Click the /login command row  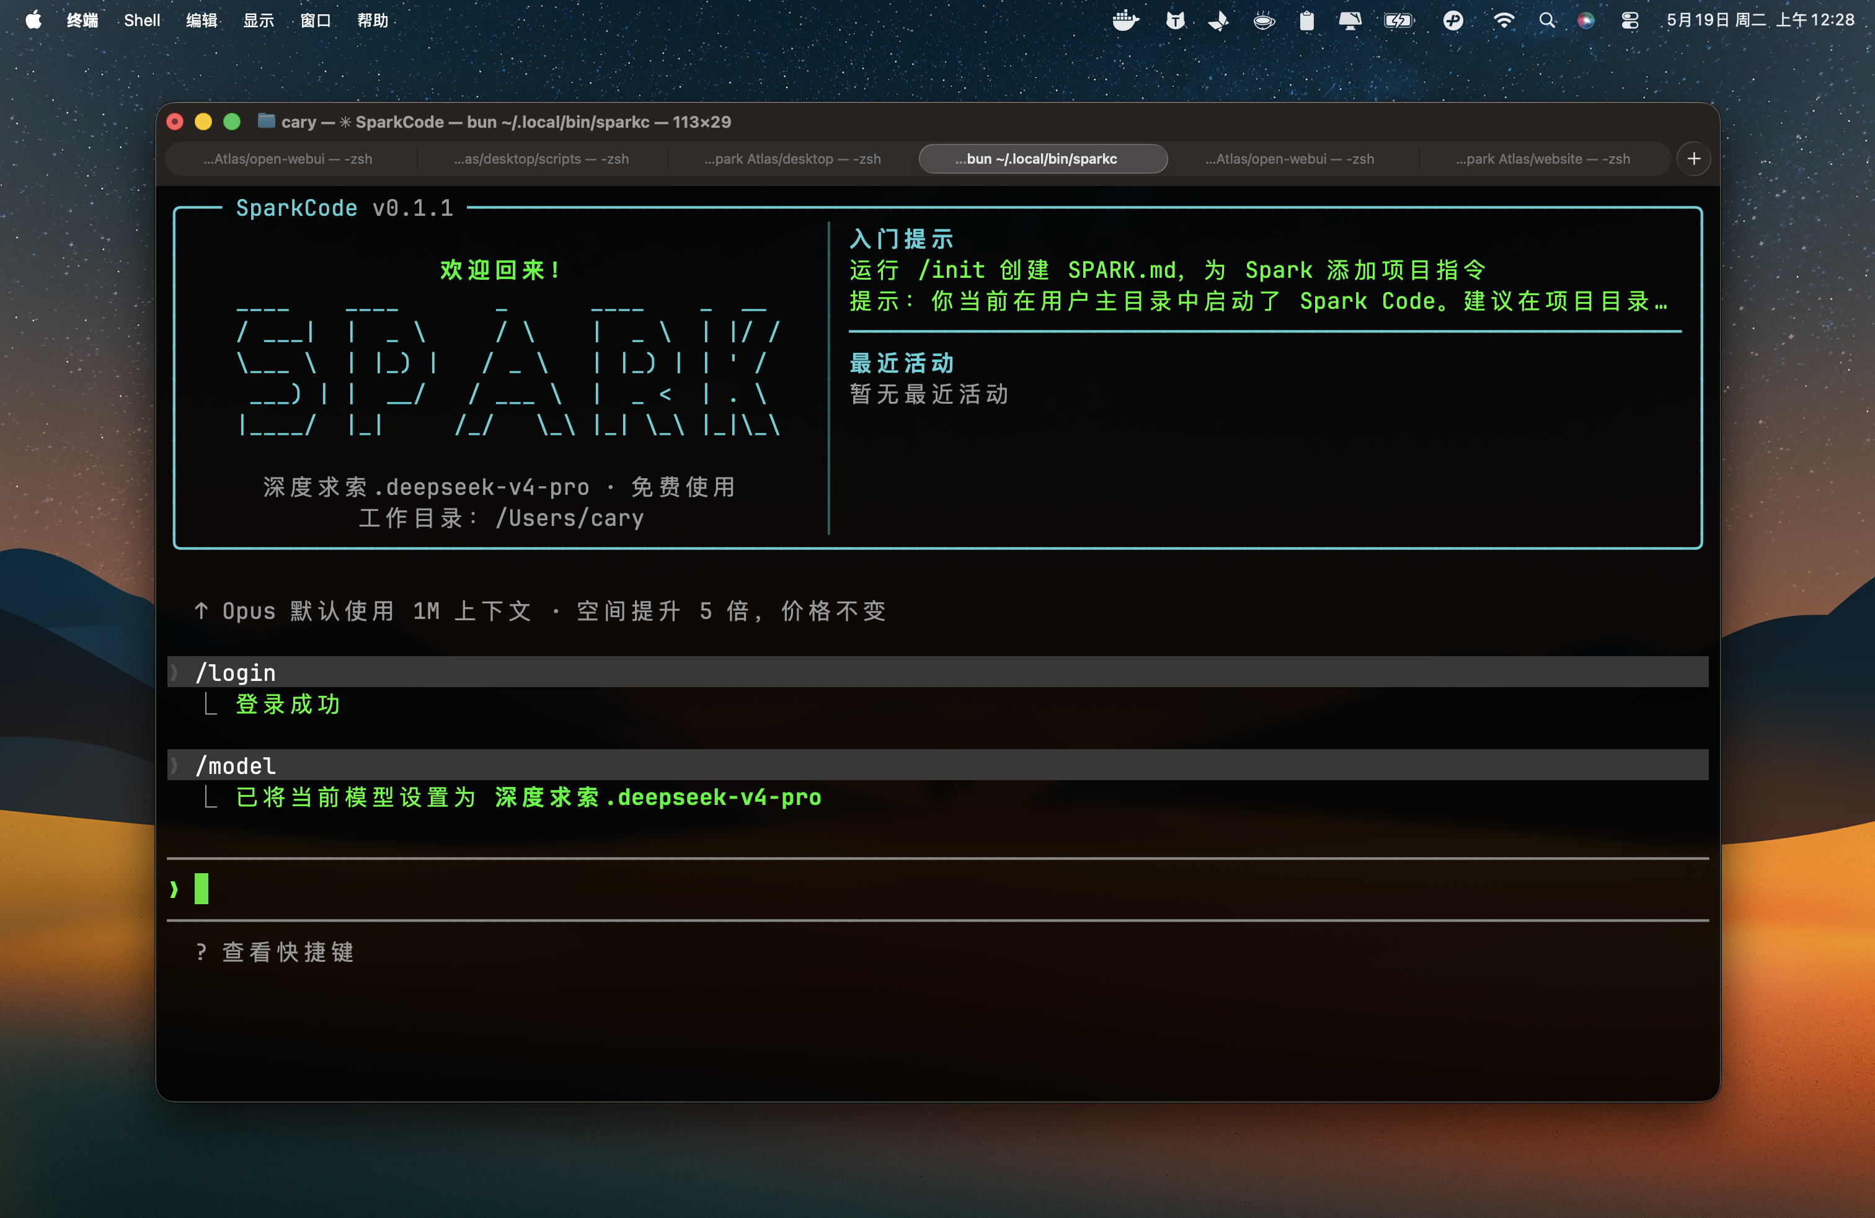pyautogui.click(x=937, y=672)
